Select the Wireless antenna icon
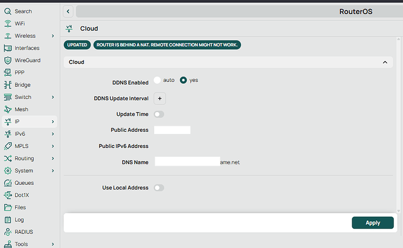403x248 pixels. [x=8, y=36]
